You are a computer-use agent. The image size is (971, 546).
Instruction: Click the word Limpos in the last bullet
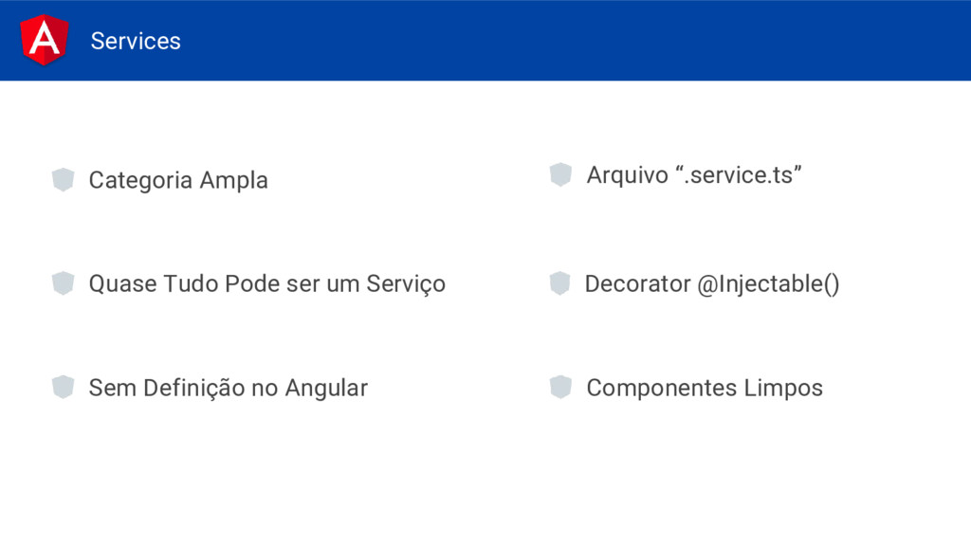pos(783,388)
